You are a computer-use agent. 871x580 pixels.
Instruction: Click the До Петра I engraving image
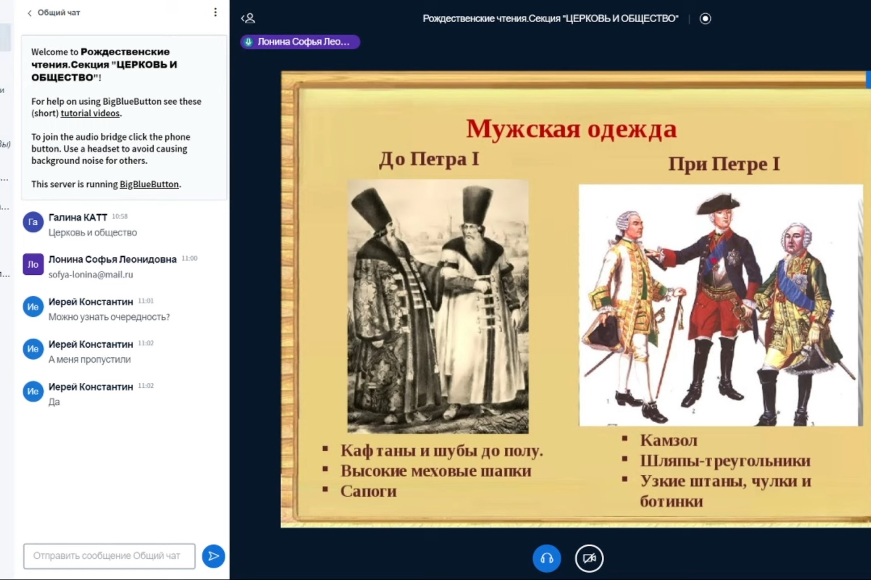point(438,307)
